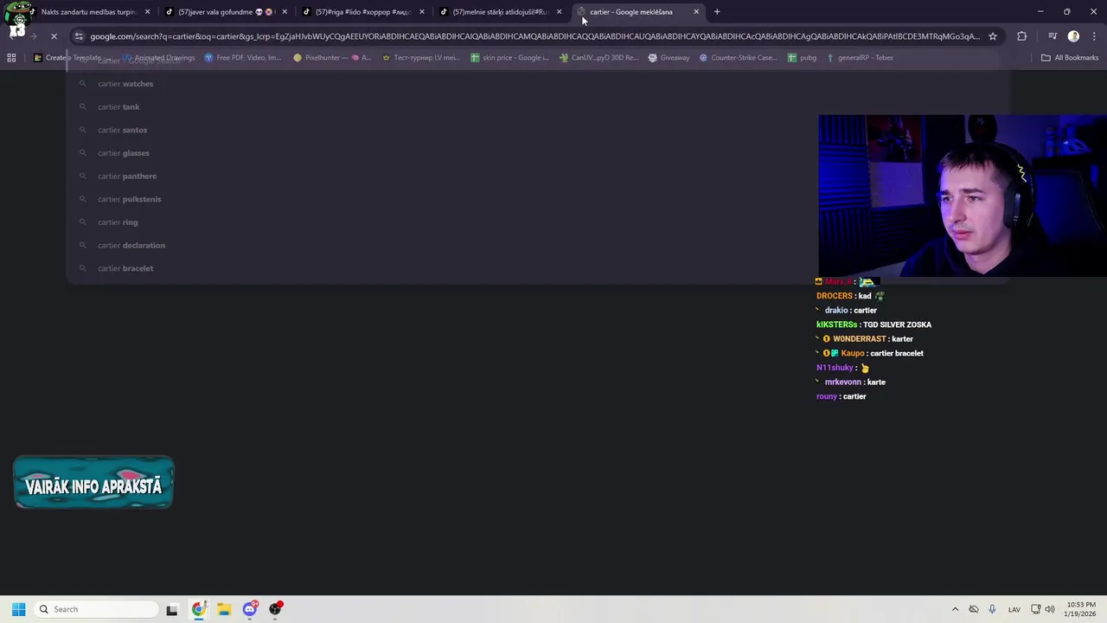Open Discord from the taskbar
The width and height of the screenshot is (1107, 623).
[250, 609]
